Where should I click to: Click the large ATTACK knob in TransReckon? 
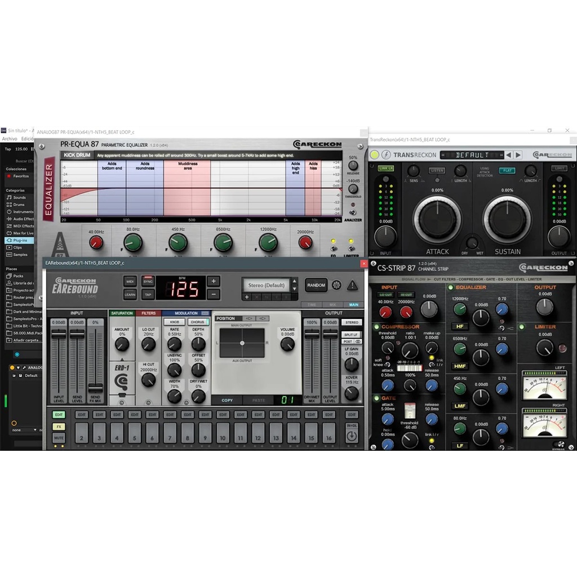coord(437,219)
